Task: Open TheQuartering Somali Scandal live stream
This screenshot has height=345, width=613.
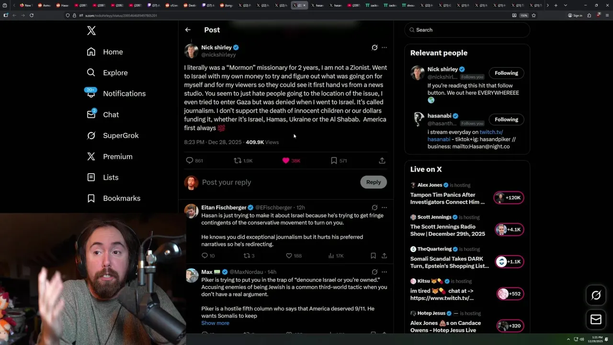Action: [x=449, y=263]
